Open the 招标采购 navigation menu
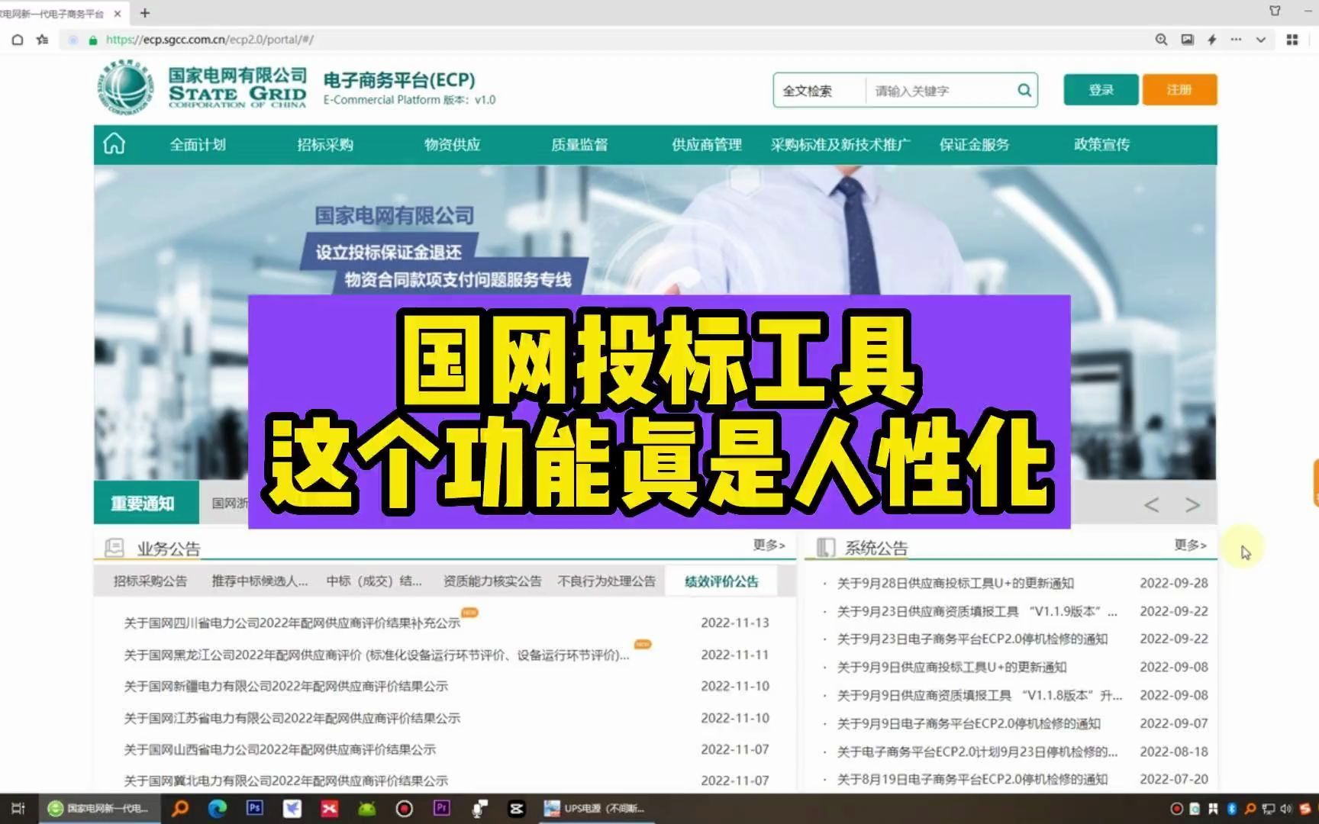 [x=324, y=144]
